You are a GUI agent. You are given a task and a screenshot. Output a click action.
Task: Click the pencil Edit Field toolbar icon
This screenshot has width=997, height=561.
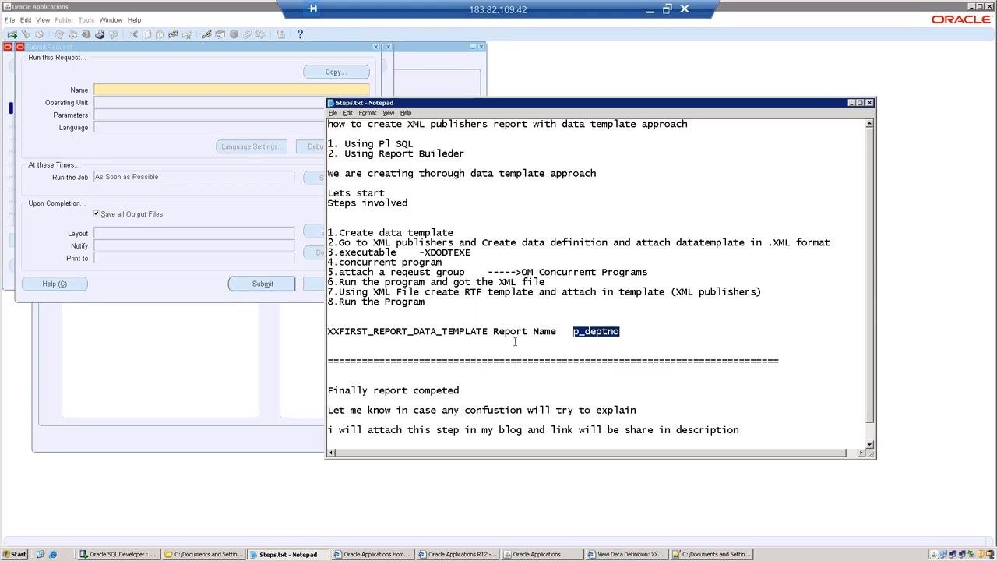click(x=206, y=34)
